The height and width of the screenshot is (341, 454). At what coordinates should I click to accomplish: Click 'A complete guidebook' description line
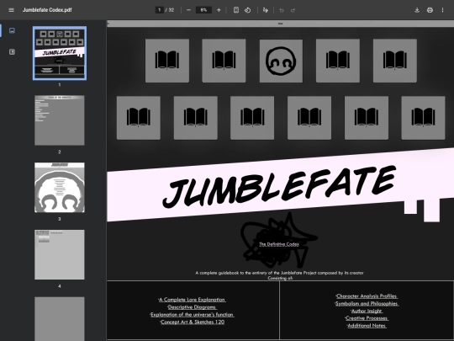(x=279, y=273)
